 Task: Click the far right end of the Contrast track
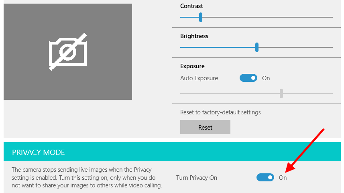[x=331, y=17]
